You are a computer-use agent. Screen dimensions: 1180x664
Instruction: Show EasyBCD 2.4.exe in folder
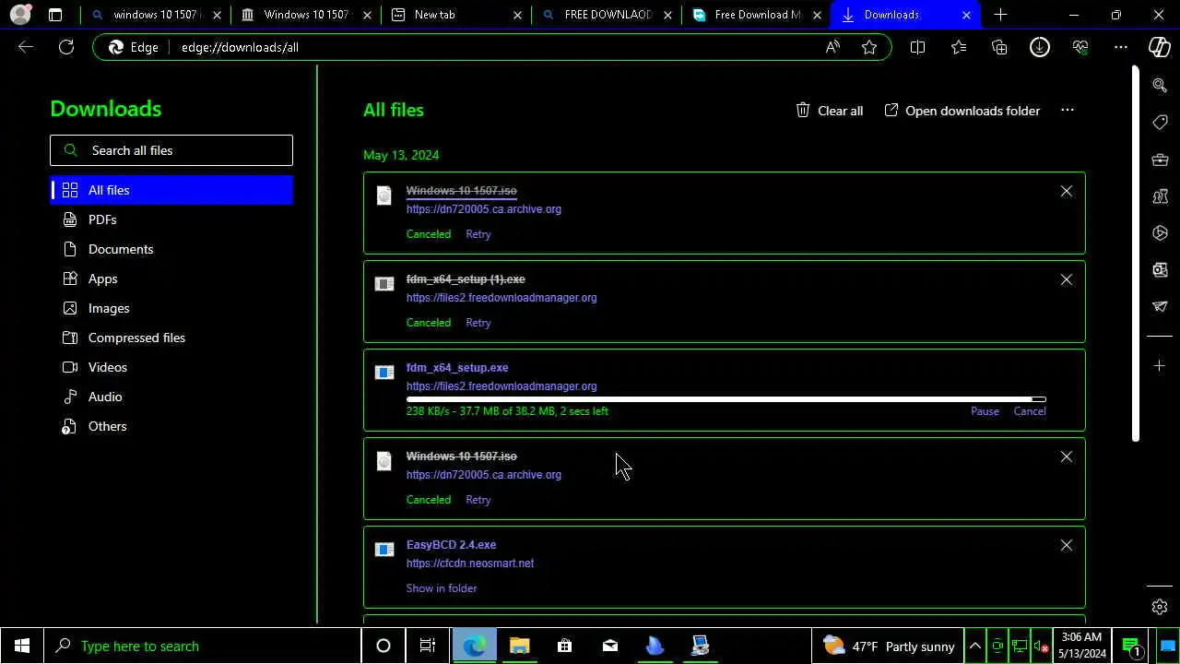[442, 588]
